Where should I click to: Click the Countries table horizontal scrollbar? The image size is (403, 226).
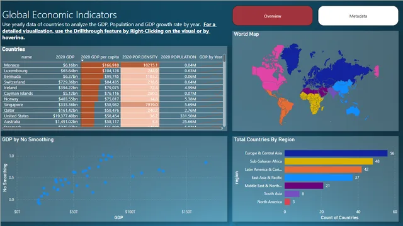(x=113, y=128)
